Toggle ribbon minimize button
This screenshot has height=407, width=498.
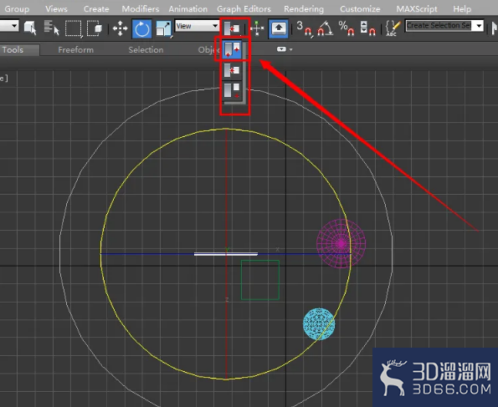[281, 49]
